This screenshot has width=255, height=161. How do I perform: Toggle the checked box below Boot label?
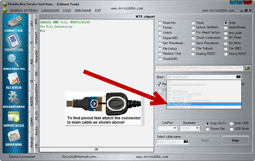click(159, 84)
